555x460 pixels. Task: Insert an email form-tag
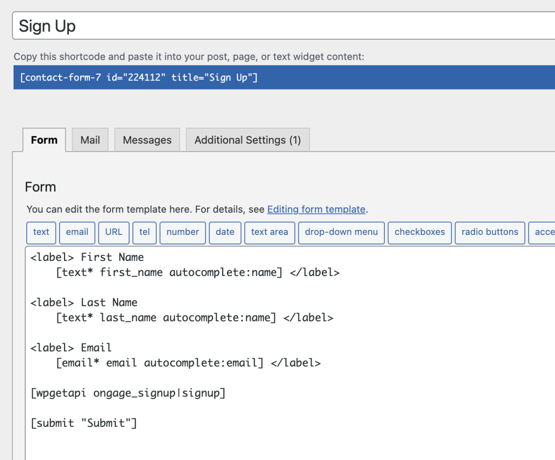click(x=77, y=232)
